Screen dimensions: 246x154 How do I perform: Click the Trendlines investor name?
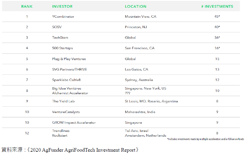61,131
